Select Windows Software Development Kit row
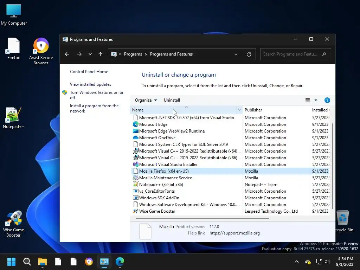 click(x=231, y=204)
